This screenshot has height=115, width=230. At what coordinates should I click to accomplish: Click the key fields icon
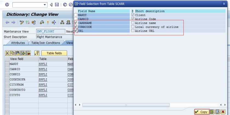point(37,53)
